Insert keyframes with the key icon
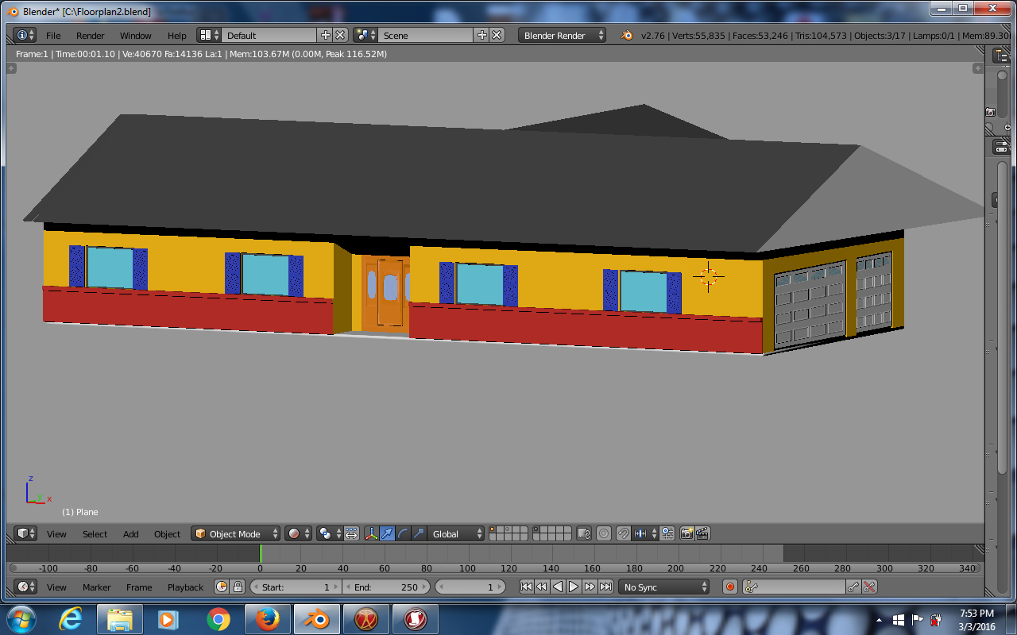This screenshot has height=635, width=1017. point(853,587)
